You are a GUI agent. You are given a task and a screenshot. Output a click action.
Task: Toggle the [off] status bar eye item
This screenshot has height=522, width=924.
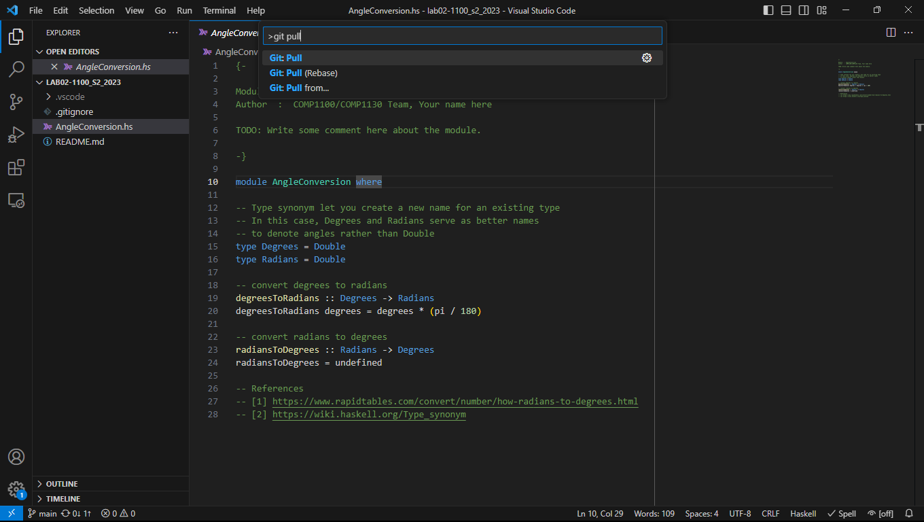pyautogui.click(x=881, y=514)
